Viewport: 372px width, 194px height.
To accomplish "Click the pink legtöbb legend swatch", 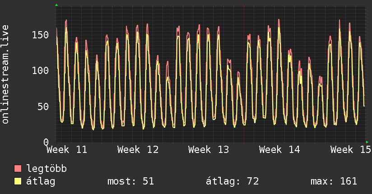I will 18,169.
